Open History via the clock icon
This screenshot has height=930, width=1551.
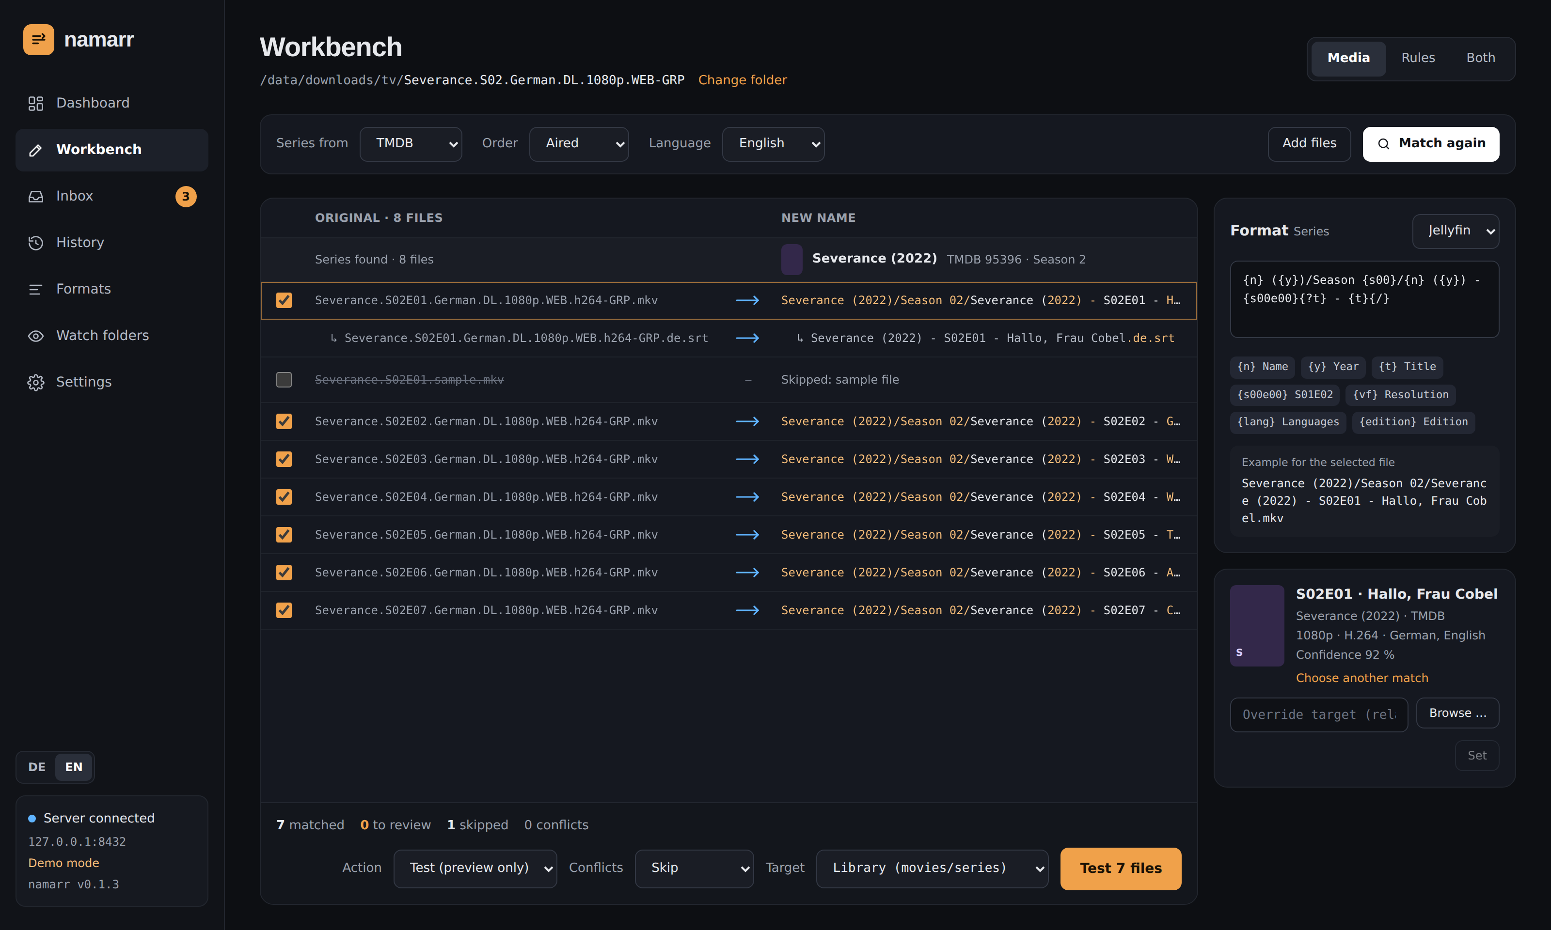coord(36,243)
